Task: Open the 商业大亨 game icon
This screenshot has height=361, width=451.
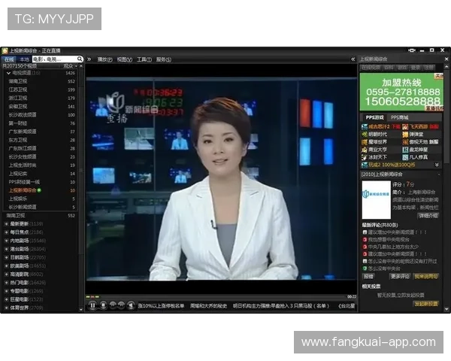Action: tap(365, 150)
